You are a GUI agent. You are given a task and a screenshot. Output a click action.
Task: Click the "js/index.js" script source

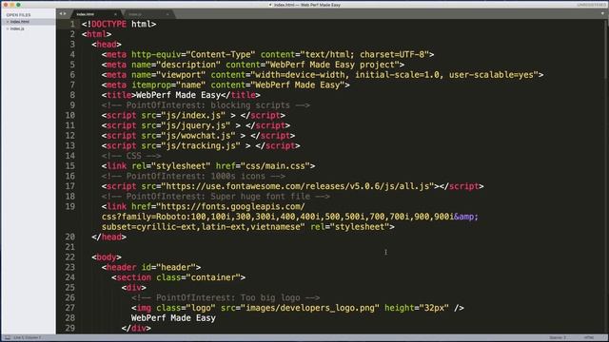(193, 115)
